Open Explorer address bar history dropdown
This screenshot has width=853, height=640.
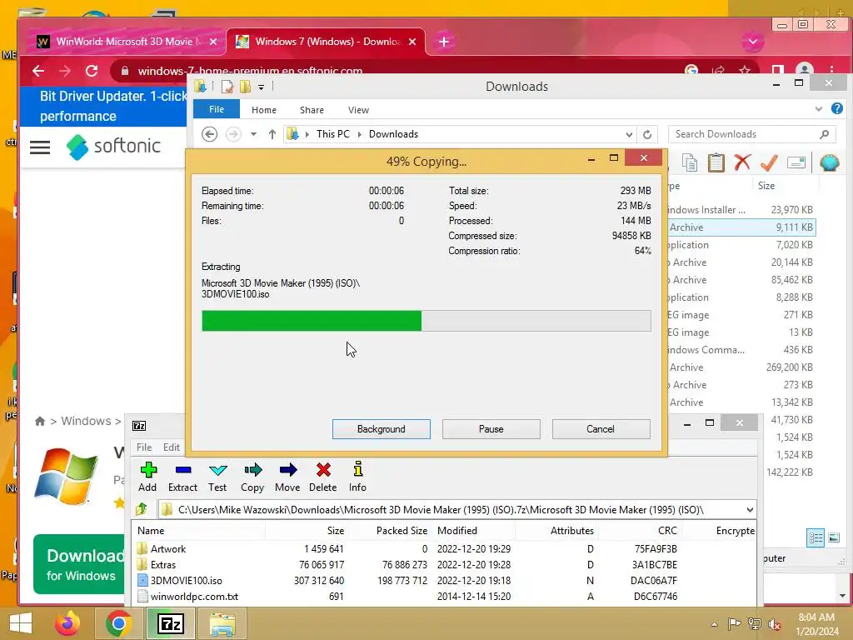click(629, 134)
